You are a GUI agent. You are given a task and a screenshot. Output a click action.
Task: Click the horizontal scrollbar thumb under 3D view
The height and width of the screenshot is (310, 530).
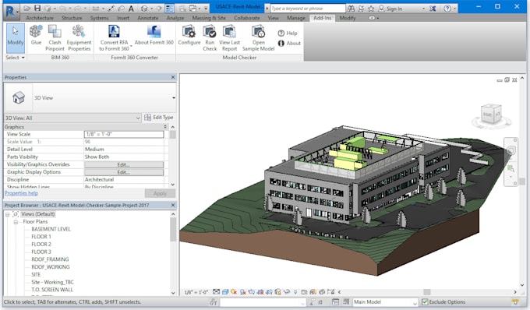(x=427, y=292)
